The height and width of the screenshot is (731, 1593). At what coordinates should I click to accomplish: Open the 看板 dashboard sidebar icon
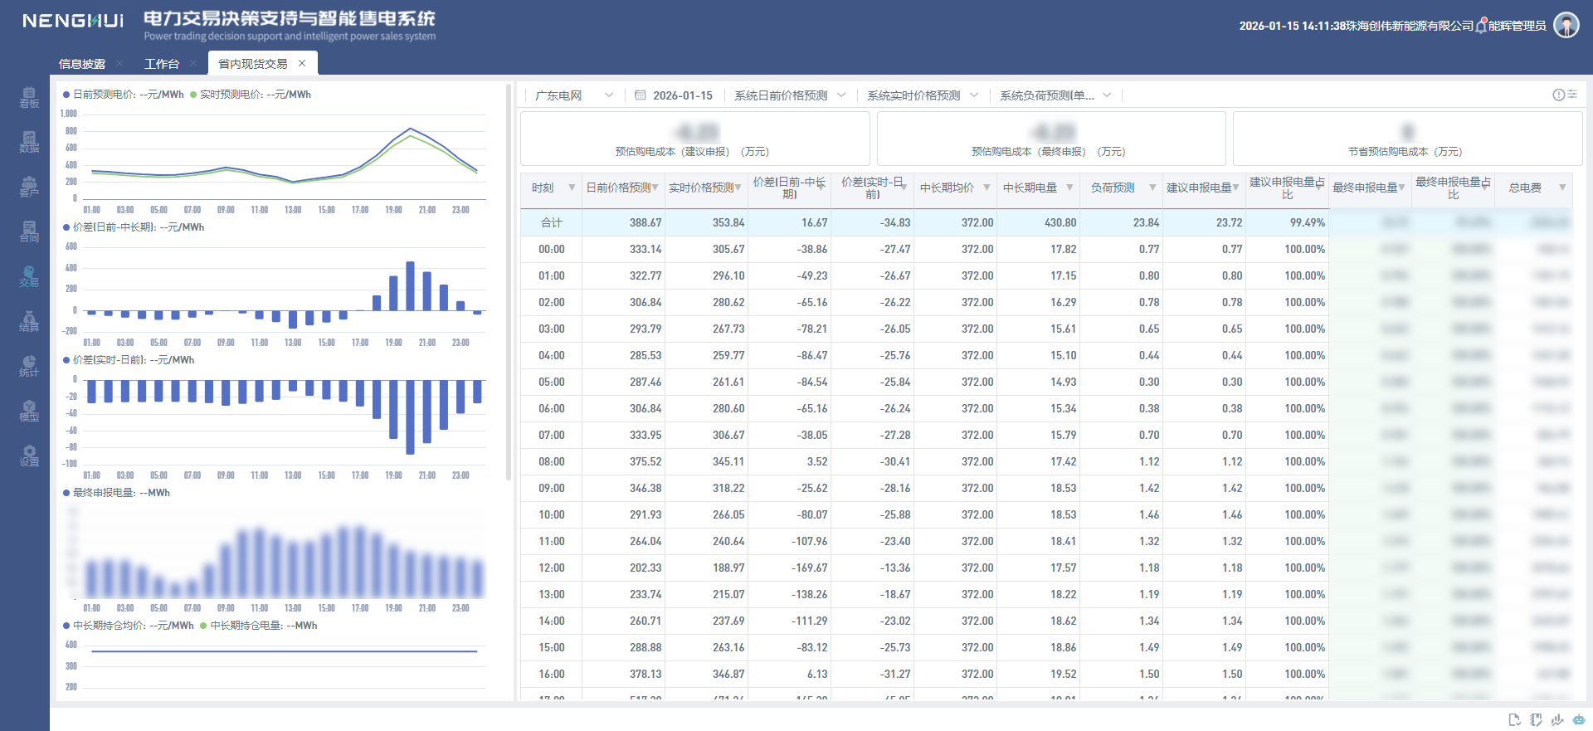(29, 97)
